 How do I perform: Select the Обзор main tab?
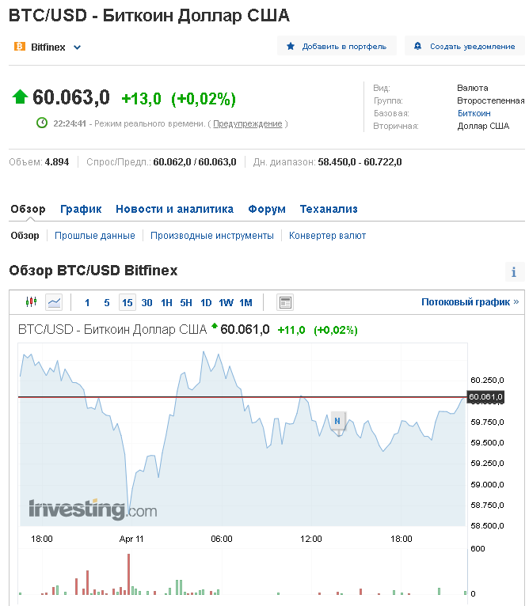(28, 209)
